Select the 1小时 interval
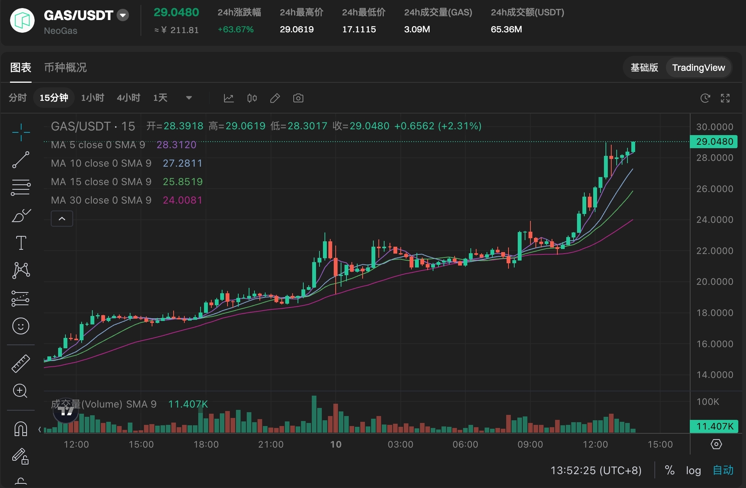The width and height of the screenshot is (746, 488). coord(92,98)
